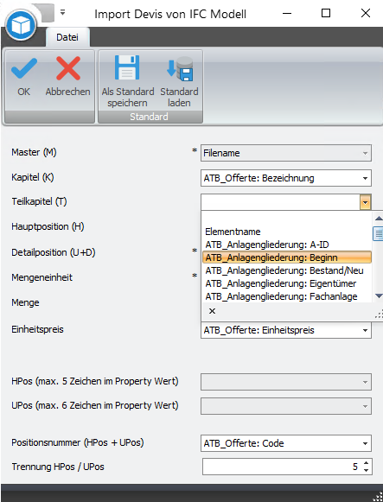Open the Datei tab
This screenshot has height=502, width=383.
(67, 37)
